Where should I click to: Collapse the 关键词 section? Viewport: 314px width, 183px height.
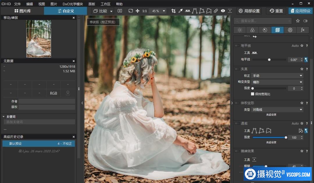[3, 117]
